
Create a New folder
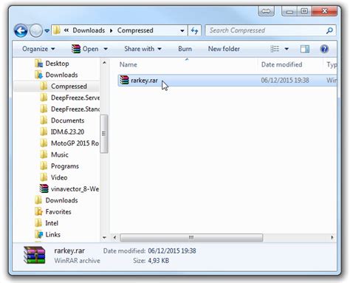[224, 49]
